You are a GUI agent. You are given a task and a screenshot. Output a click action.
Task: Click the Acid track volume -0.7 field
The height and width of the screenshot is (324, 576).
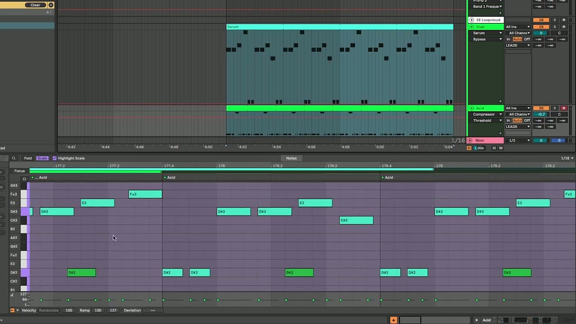click(541, 114)
